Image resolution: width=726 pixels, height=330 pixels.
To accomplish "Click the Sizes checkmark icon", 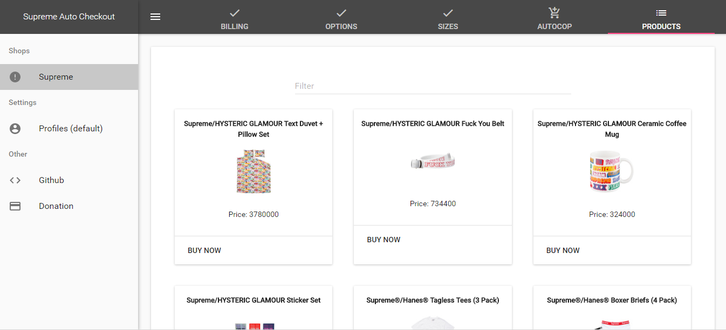I will tap(448, 12).
